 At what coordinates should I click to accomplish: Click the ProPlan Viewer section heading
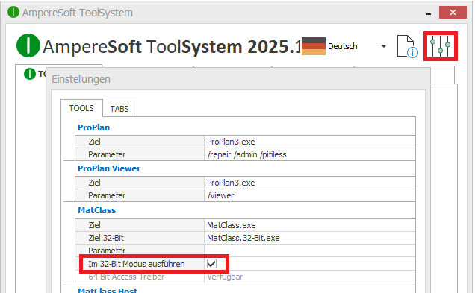[109, 168]
